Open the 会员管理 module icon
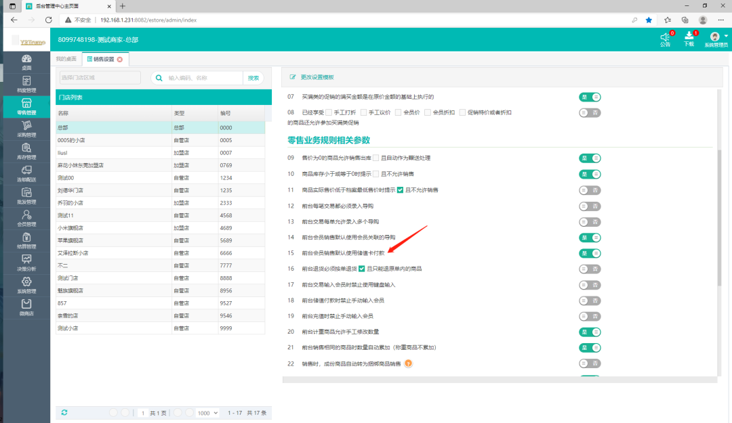The width and height of the screenshot is (732, 423). coord(26,218)
